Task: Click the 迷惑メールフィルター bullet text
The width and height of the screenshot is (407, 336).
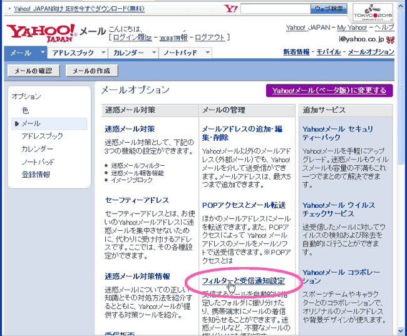Action: (x=138, y=166)
